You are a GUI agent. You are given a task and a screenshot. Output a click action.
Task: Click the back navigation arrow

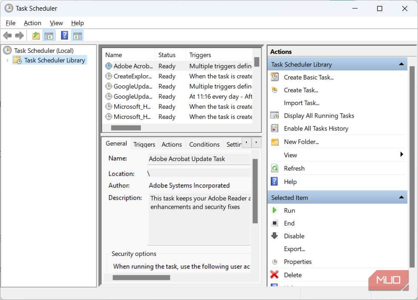7,35
